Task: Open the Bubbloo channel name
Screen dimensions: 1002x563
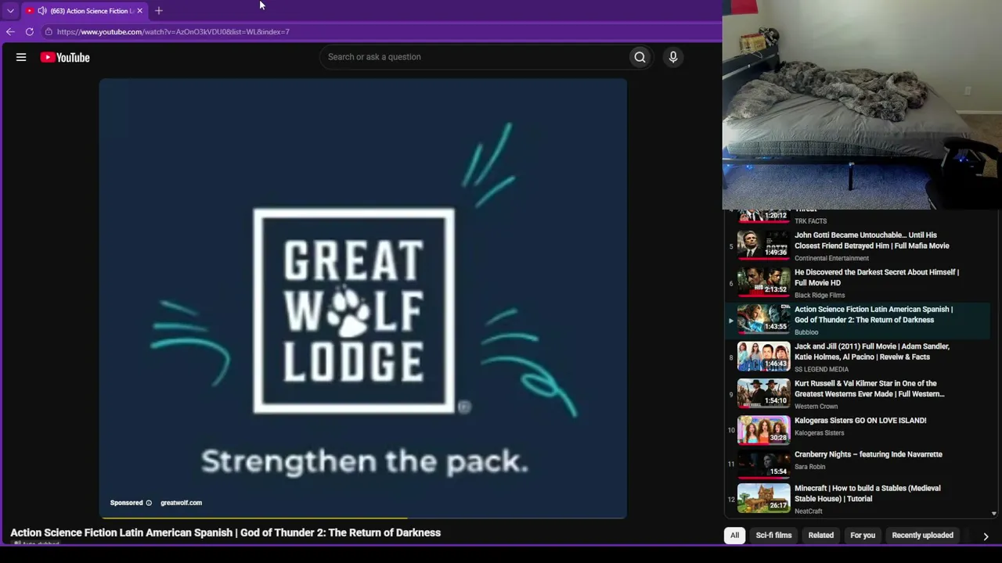Action: tap(806, 332)
